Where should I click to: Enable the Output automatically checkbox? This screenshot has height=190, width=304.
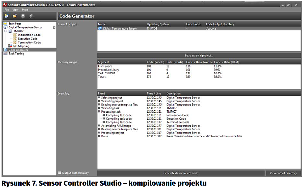pyautogui.click(x=60, y=173)
